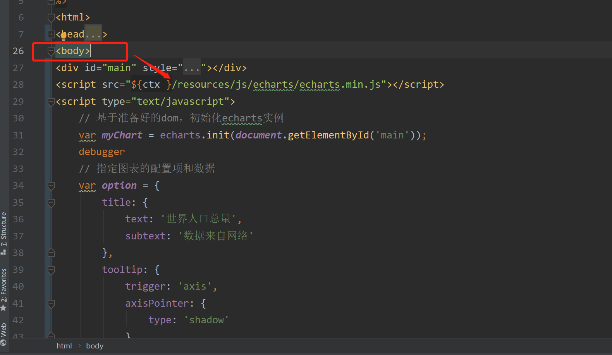Viewport: 612px width, 355px height.
Task: Collapse the title object fold on line 35
Action: [x=51, y=203]
